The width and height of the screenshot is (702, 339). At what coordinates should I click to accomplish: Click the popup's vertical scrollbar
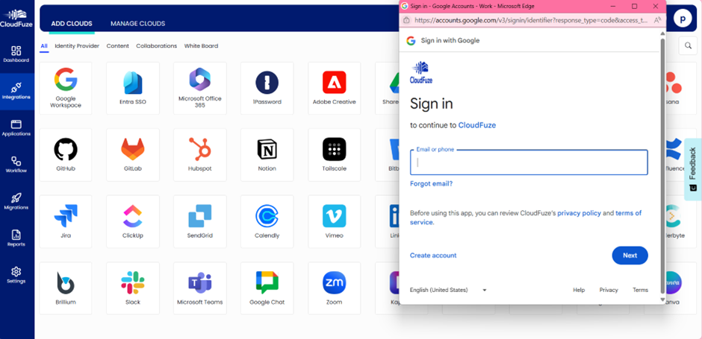[662, 168]
